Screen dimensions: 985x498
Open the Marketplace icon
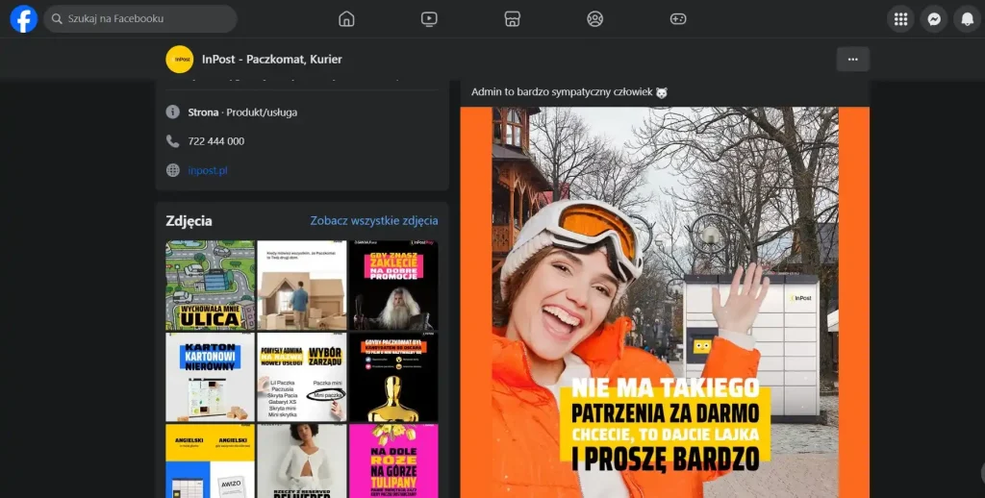(513, 19)
